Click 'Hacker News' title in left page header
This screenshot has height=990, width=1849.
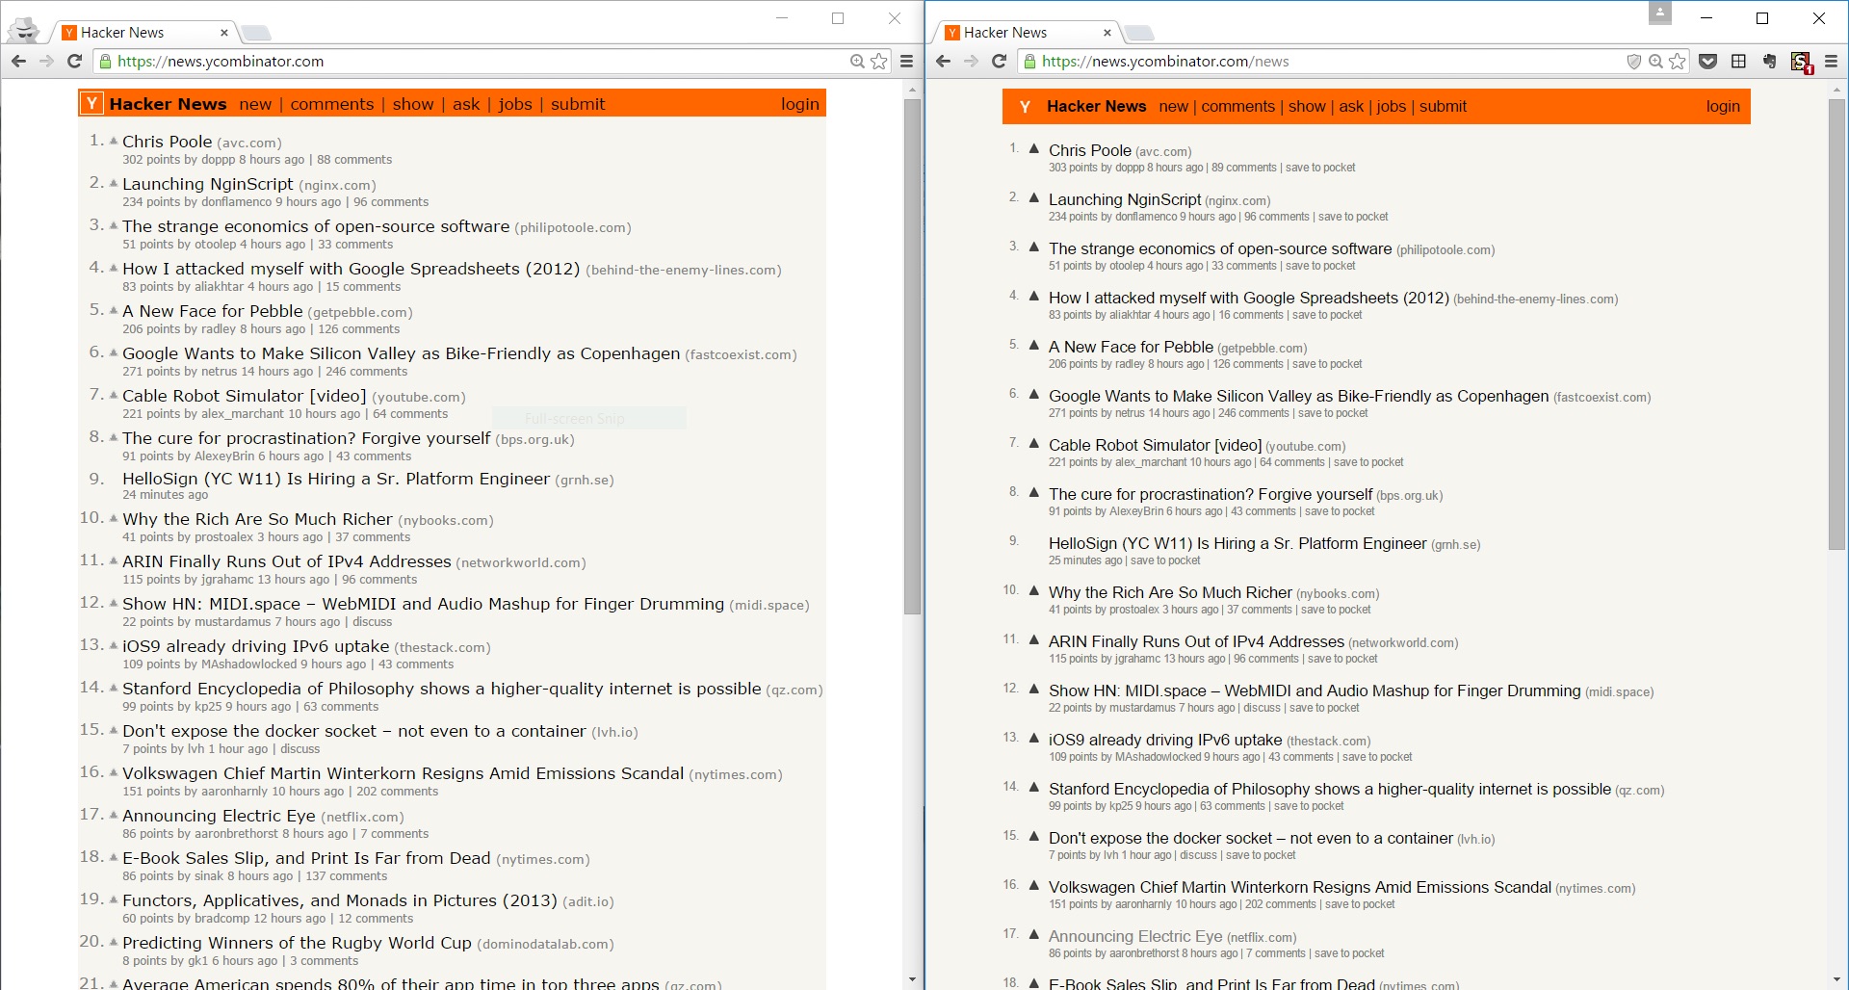pyautogui.click(x=168, y=104)
